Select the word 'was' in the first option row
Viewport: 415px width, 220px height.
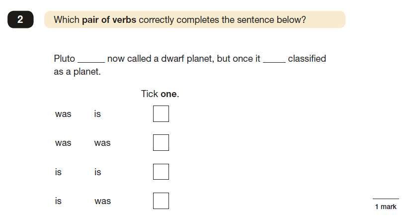tap(63, 114)
